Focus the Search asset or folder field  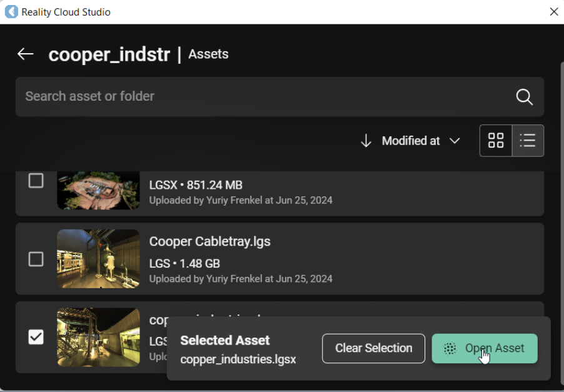tap(263, 97)
